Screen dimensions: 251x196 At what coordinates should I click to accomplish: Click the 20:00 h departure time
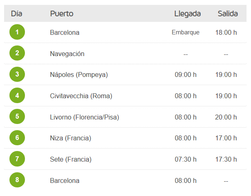point(226,117)
